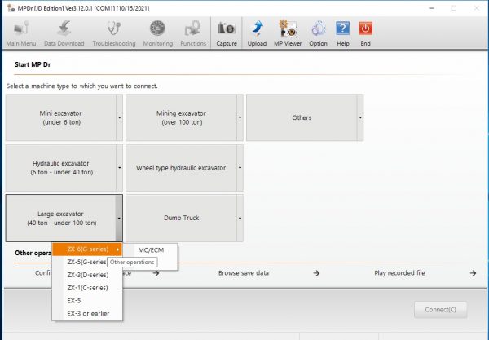489x340 pixels.
Task: Open Browse save data
Action: (x=244, y=273)
